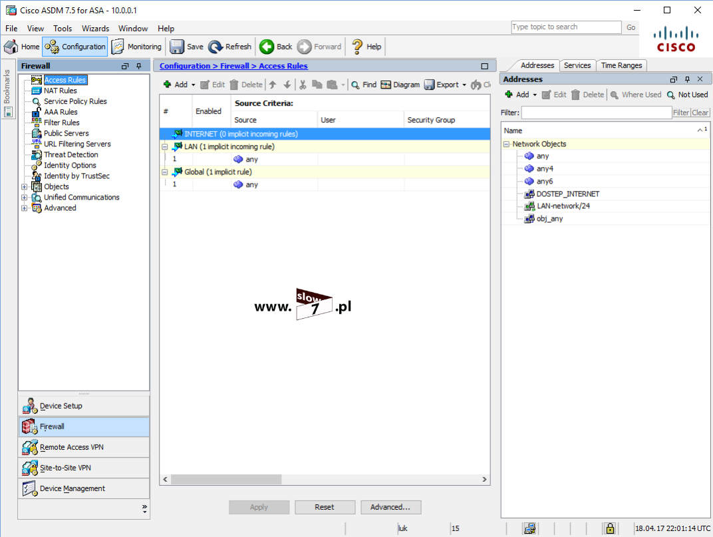Open the paste options dropdown arrow

[343, 85]
